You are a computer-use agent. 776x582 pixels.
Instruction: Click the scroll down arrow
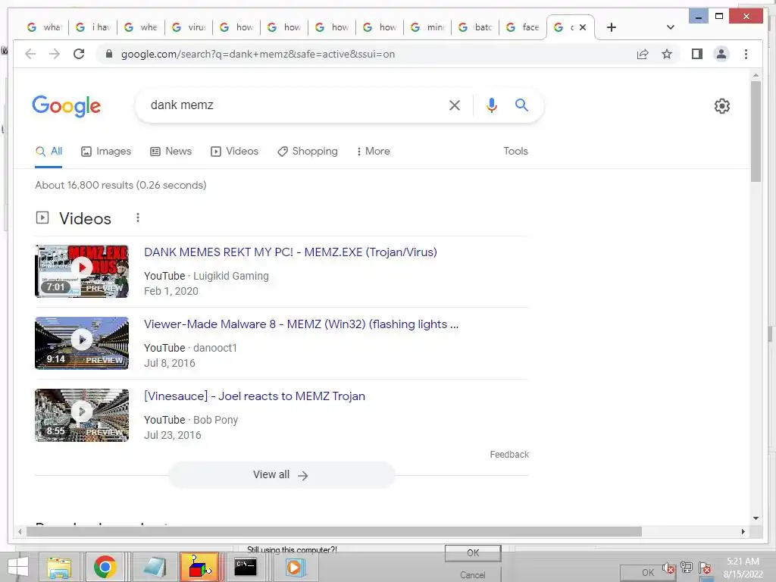click(756, 518)
